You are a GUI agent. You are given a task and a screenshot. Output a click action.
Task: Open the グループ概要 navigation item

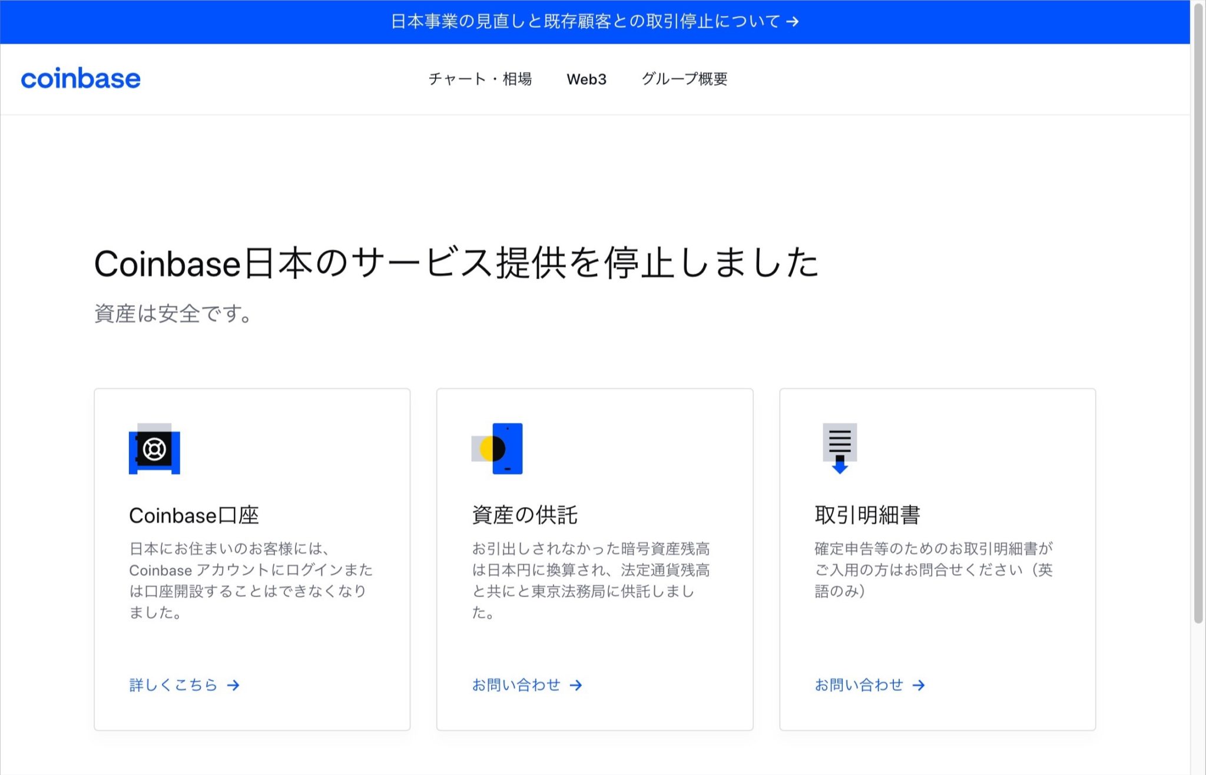click(x=685, y=79)
